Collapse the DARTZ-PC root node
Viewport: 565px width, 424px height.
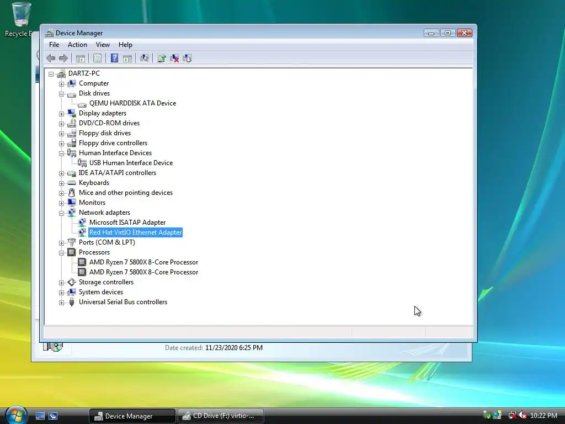point(51,74)
